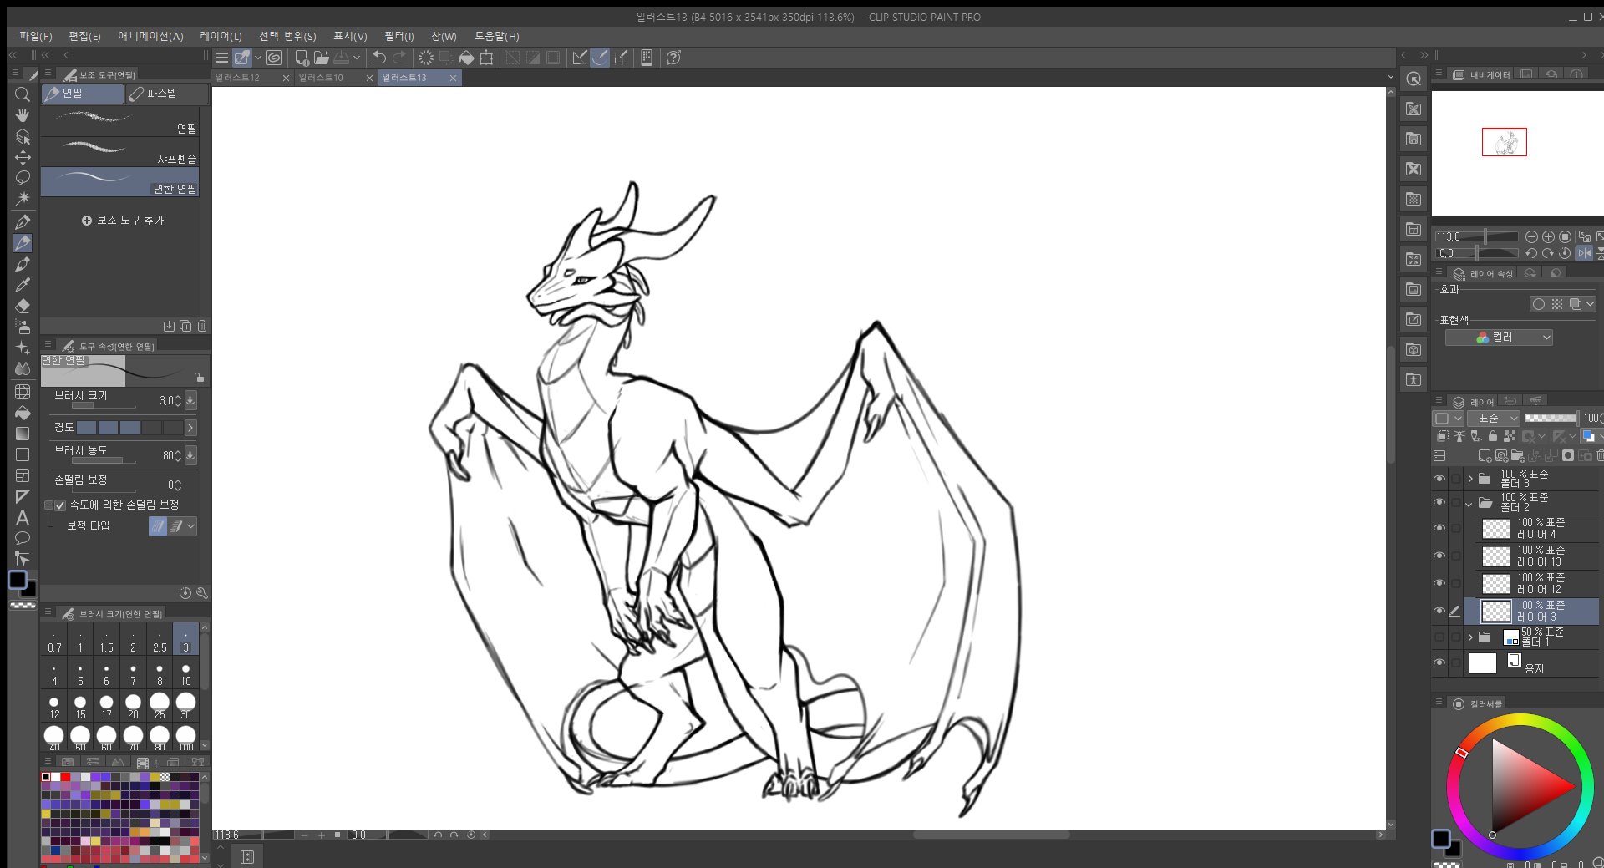Expand 경도 hardness arrow button

click(x=190, y=428)
